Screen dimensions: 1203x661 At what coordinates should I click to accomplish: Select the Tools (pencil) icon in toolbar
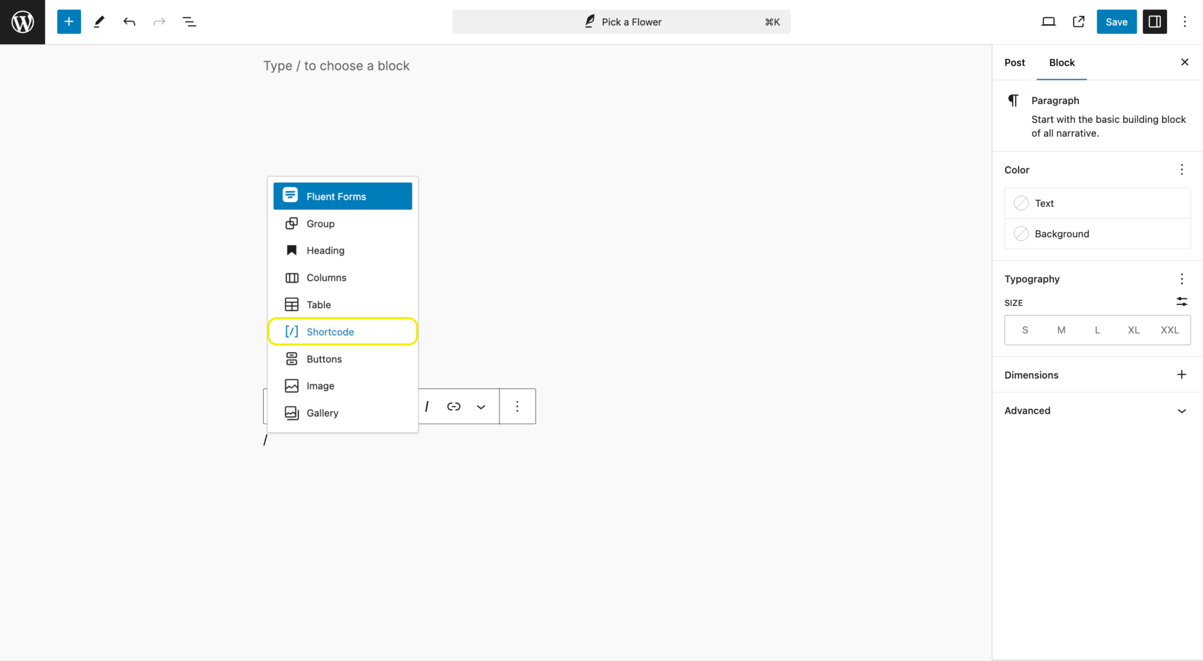[x=99, y=21]
